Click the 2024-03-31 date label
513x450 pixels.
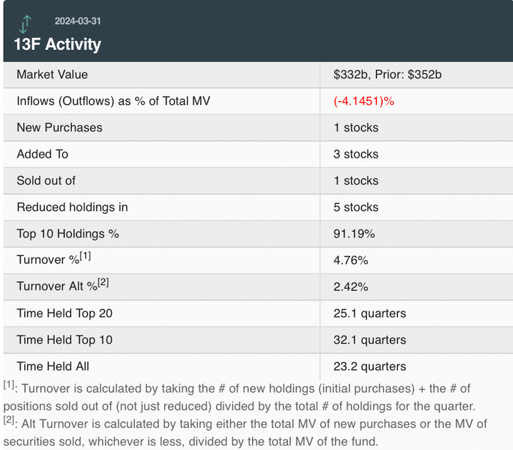[x=78, y=21]
